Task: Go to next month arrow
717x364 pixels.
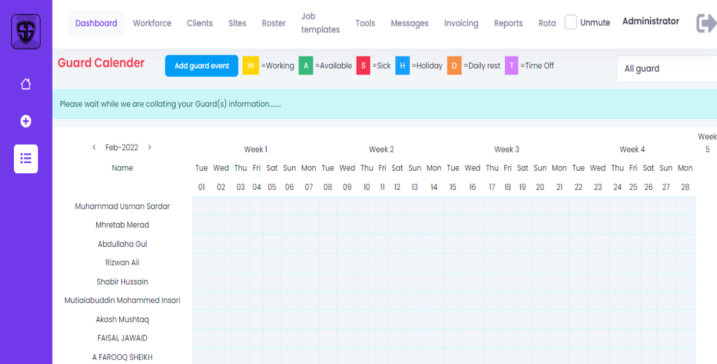Action: tap(150, 147)
